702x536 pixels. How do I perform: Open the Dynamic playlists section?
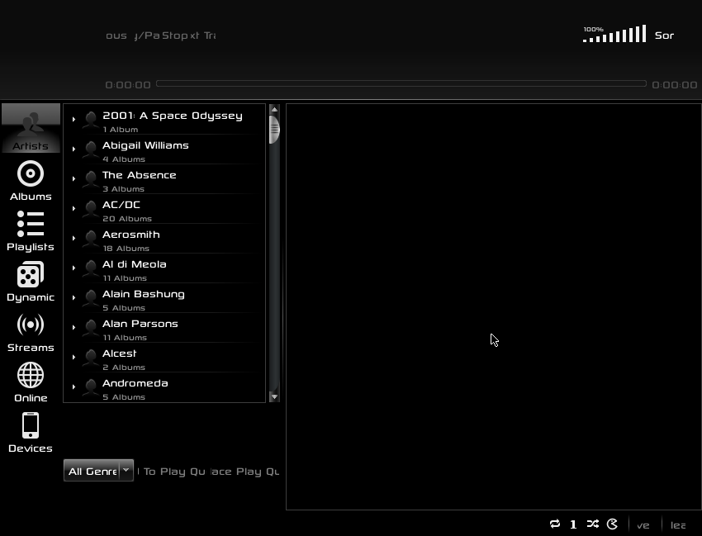pos(31,278)
